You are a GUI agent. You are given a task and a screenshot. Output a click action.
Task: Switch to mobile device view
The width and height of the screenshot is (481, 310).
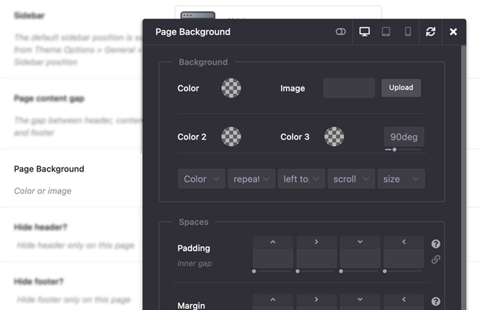click(408, 32)
